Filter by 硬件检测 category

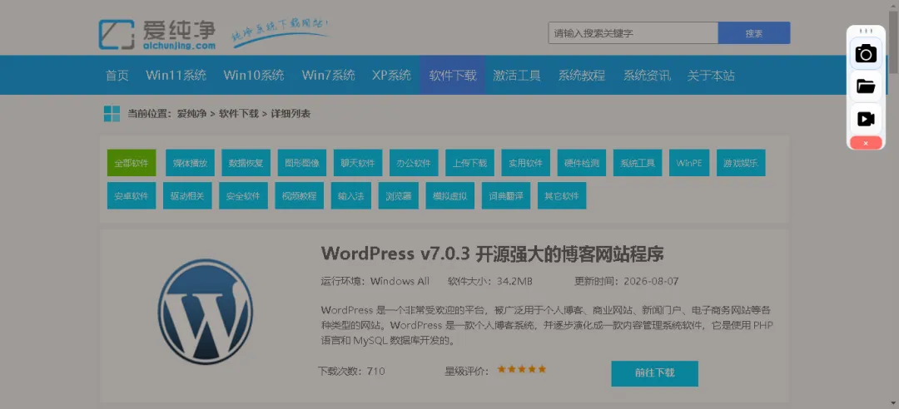pos(581,163)
